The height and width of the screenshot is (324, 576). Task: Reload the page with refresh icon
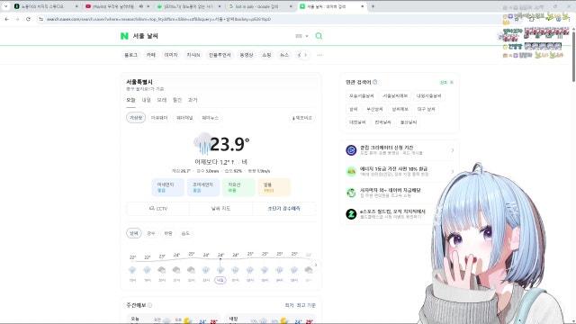(x=28, y=19)
